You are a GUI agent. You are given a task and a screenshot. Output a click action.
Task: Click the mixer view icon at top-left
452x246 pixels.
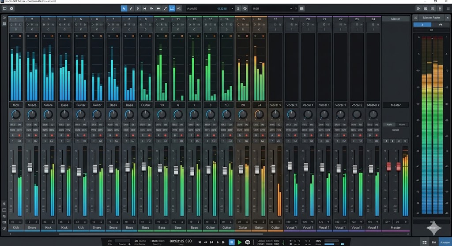click(4, 8)
